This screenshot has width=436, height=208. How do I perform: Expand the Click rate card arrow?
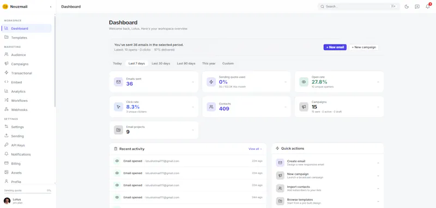(193, 107)
